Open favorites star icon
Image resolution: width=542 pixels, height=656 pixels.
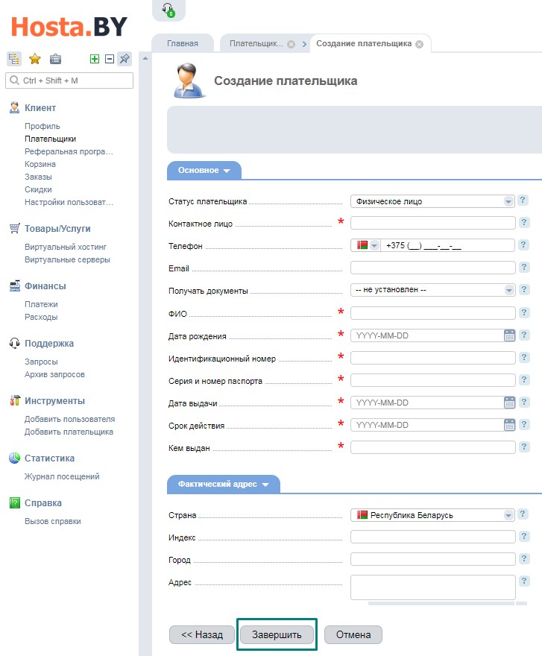[x=35, y=59]
